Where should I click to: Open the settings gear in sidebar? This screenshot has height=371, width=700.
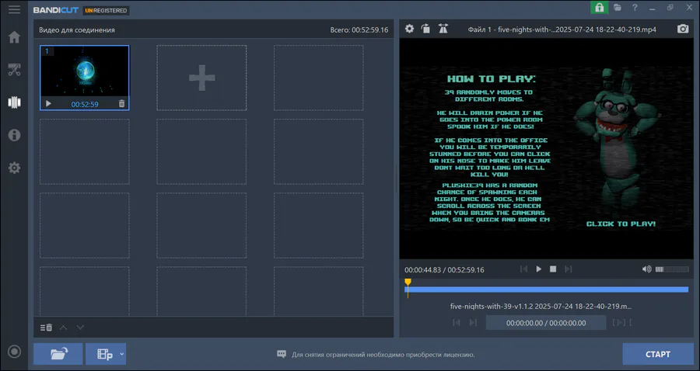coord(14,168)
